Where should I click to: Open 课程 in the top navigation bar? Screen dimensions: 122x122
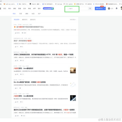[15, 8]
